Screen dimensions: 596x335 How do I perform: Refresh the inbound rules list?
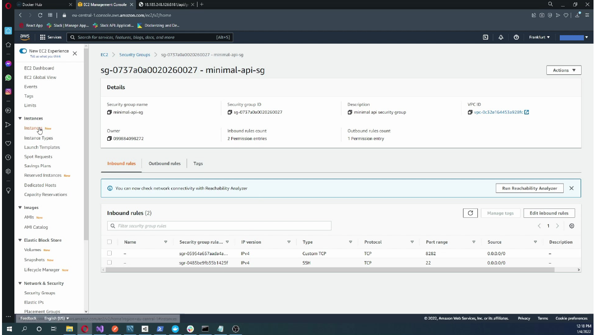[x=470, y=213]
